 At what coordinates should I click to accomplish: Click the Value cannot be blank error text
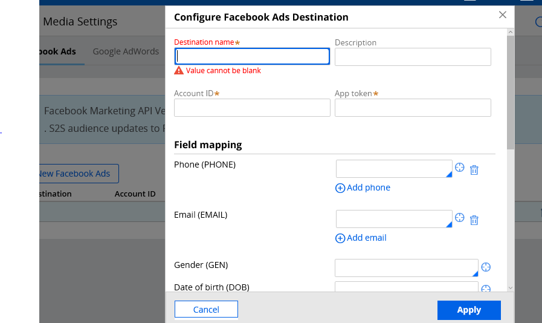point(224,71)
